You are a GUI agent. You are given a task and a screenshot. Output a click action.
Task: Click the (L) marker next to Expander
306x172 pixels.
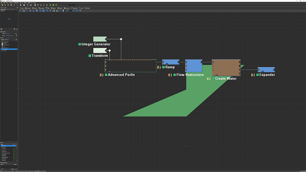[253, 75]
